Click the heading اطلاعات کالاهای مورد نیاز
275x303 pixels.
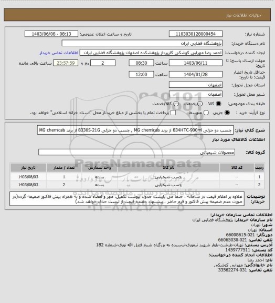click(x=239, y=139)
